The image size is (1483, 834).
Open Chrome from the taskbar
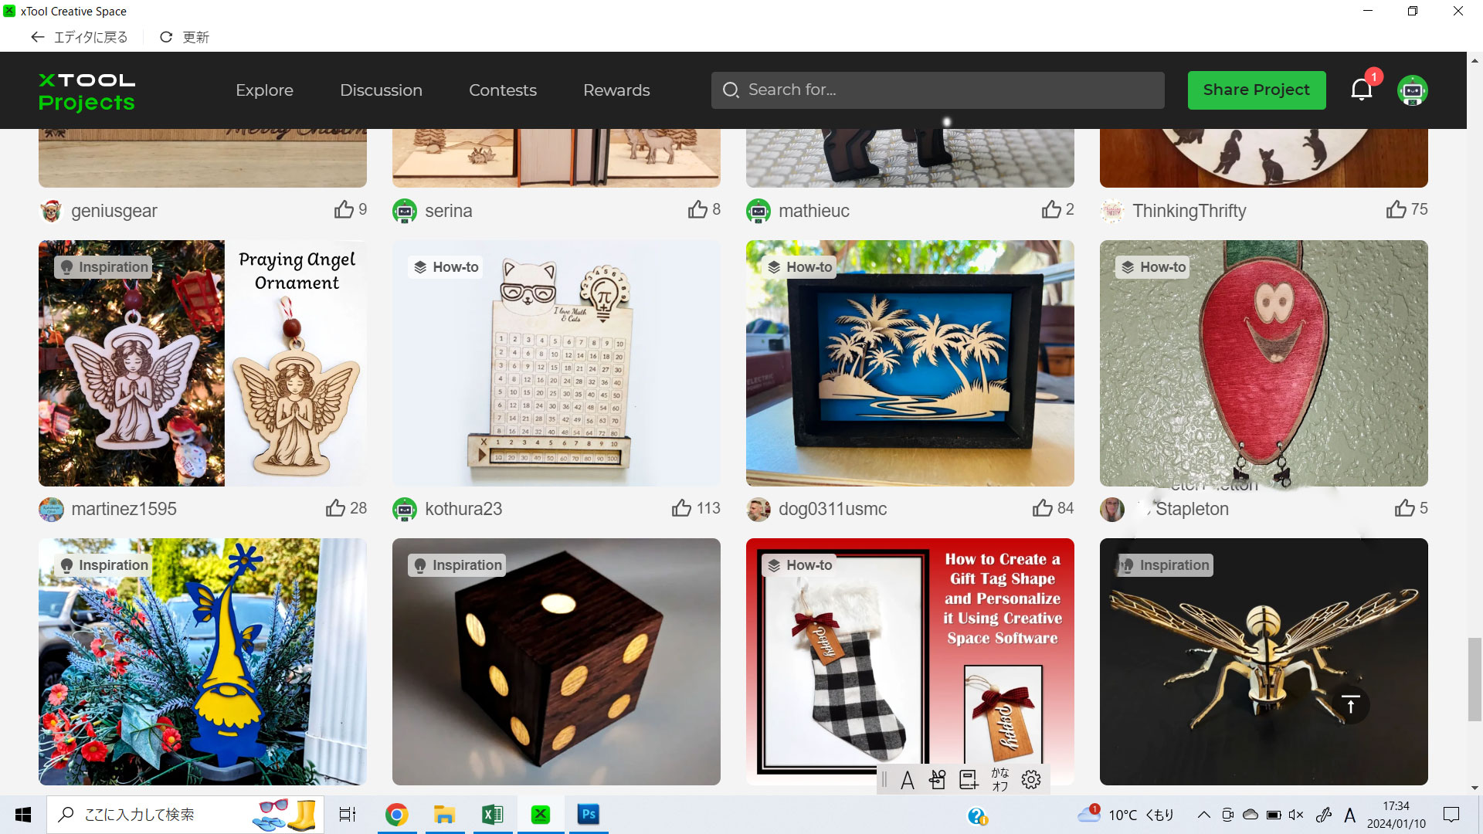[x=396, y=815]
